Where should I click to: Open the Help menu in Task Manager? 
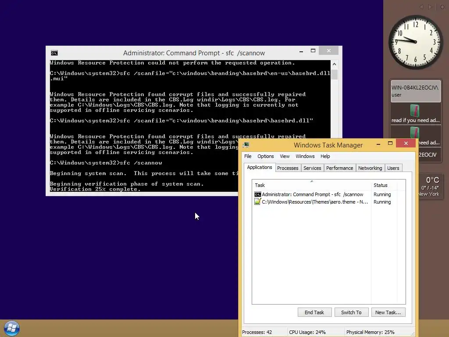point(325,156)
